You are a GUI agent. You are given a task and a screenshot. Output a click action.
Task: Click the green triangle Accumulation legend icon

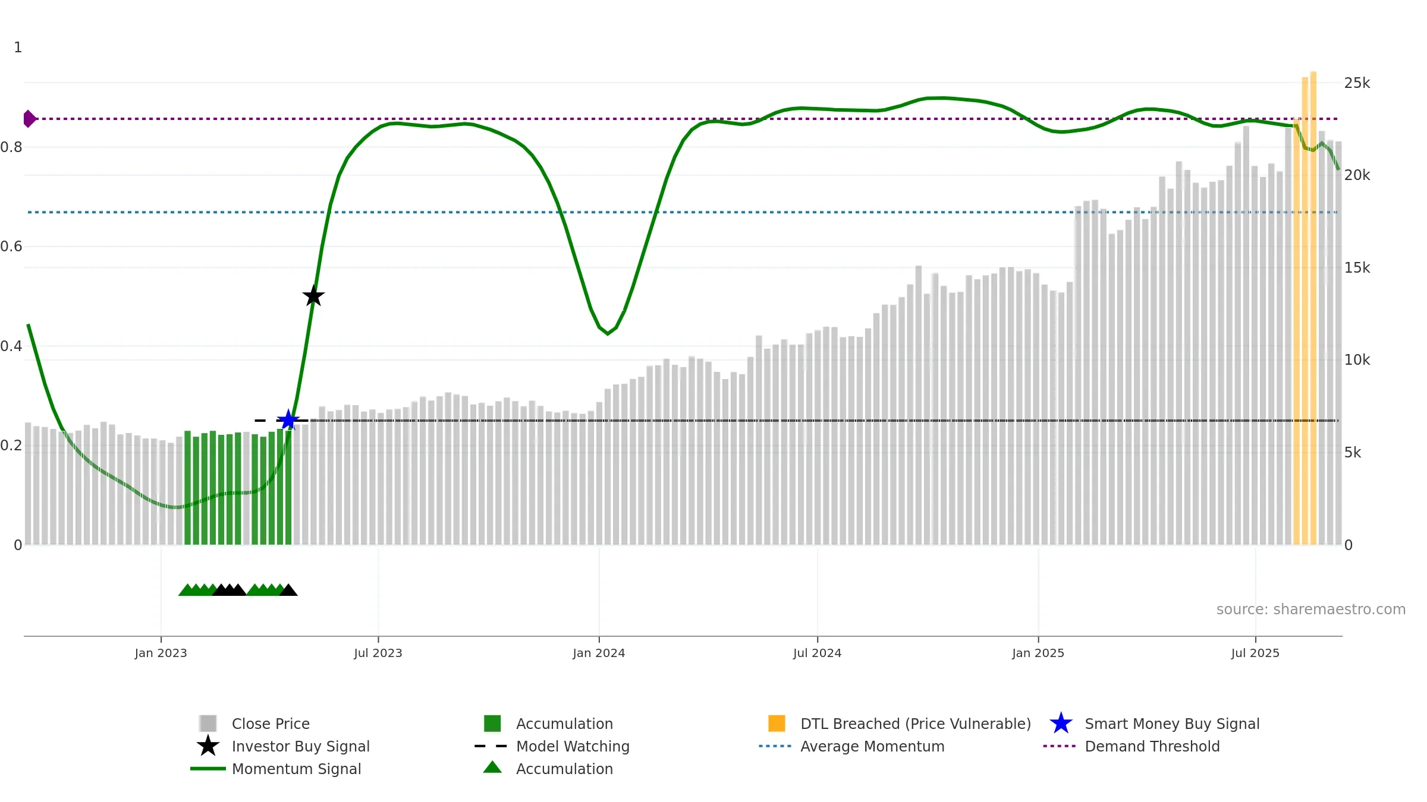[x=492, y=768]
